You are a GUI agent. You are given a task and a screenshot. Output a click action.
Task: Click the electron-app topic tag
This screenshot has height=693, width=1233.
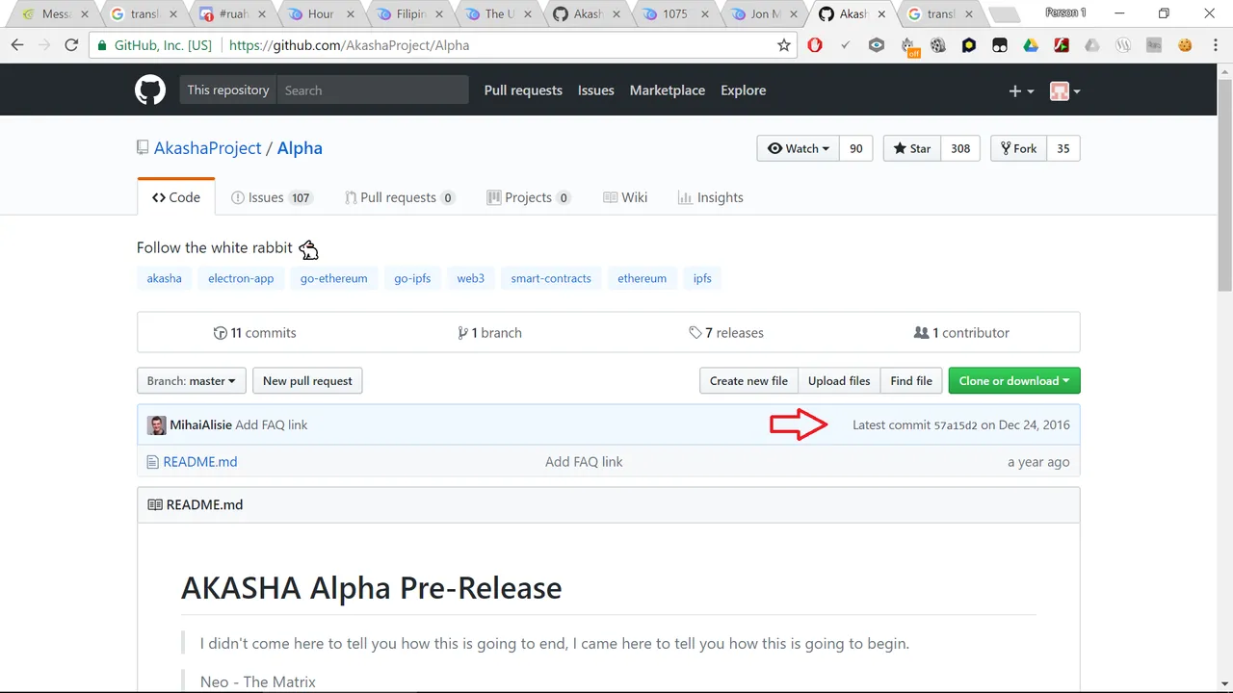coord(241,278)
